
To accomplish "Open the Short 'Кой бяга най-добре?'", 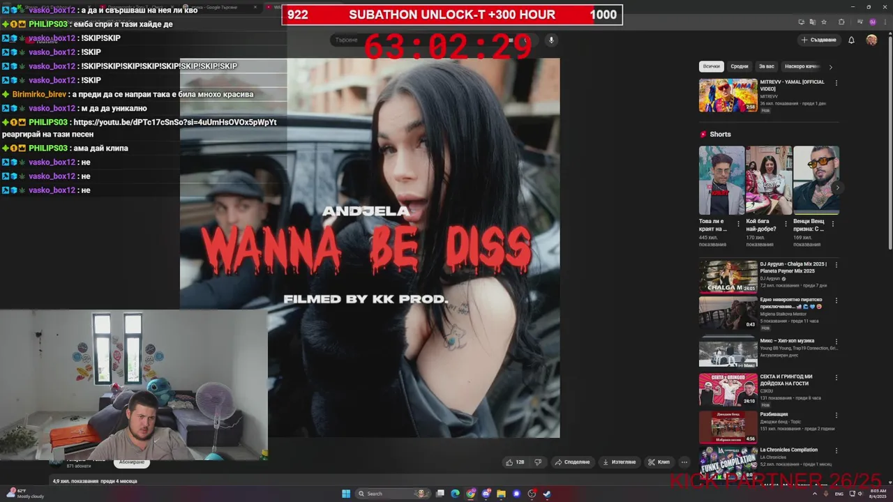I will click(x=769, y=180).
